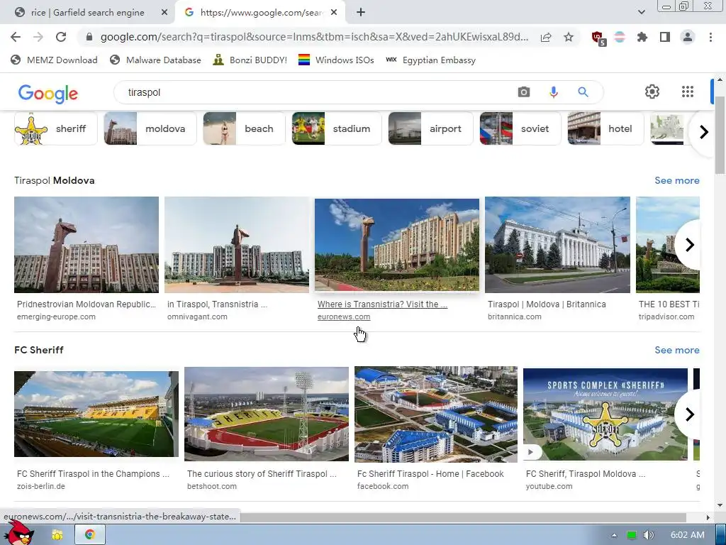Image resolution: width=726 pixels, height=545 pixels.
Task: Click the Angry Birds start button
Action: [18, 533]
